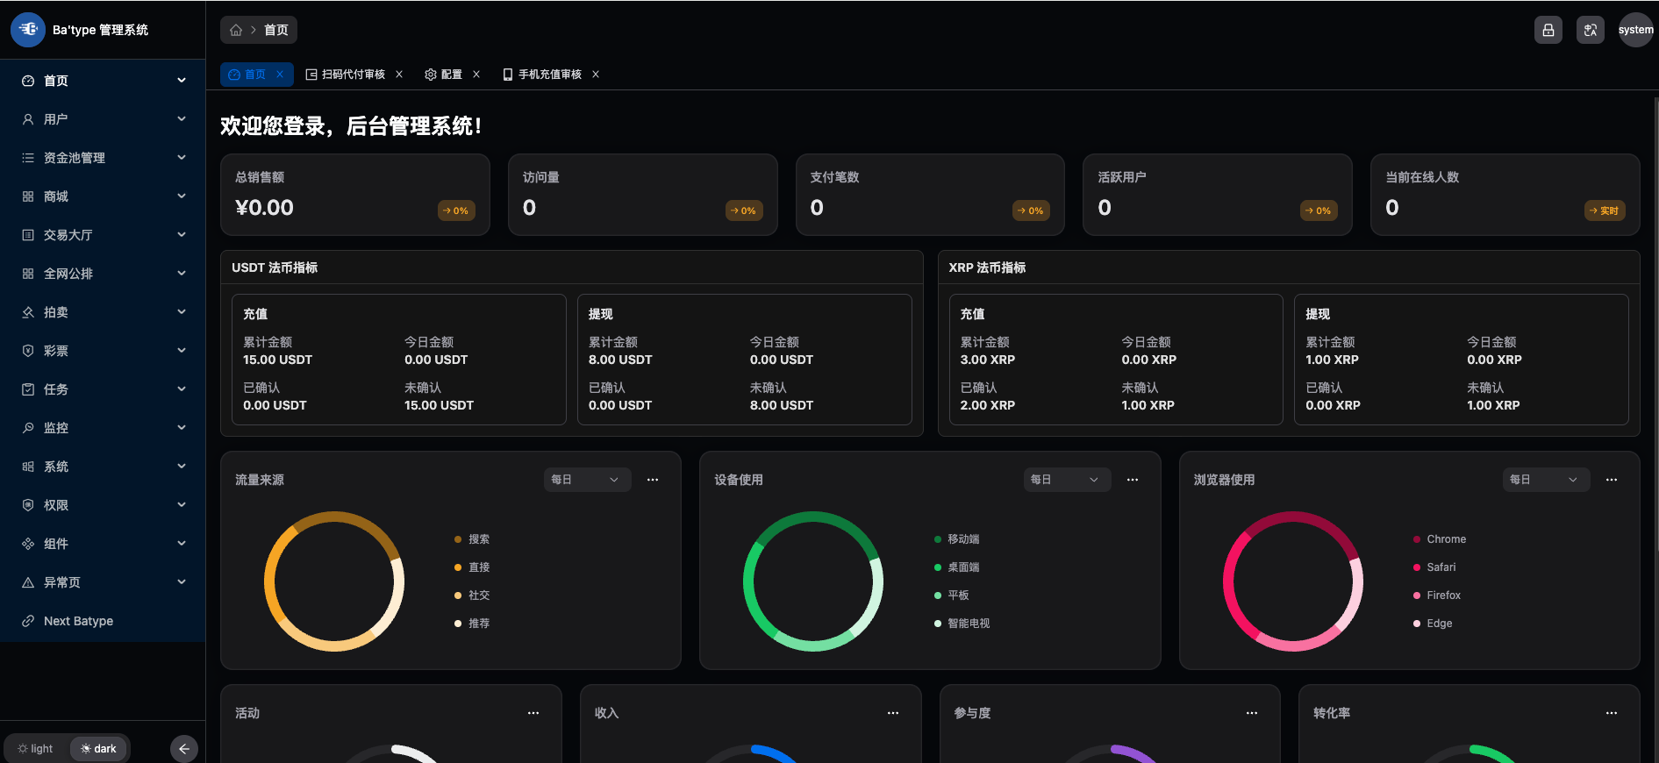Open more options for 浏览器使用 card

1612,480
